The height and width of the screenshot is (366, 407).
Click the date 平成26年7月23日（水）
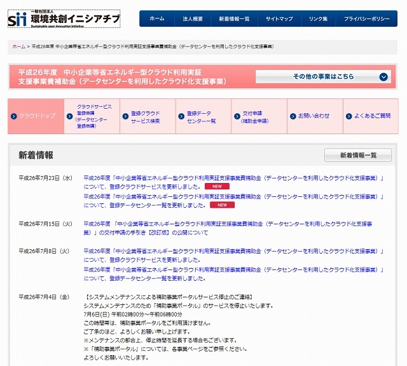click(46, 178)
